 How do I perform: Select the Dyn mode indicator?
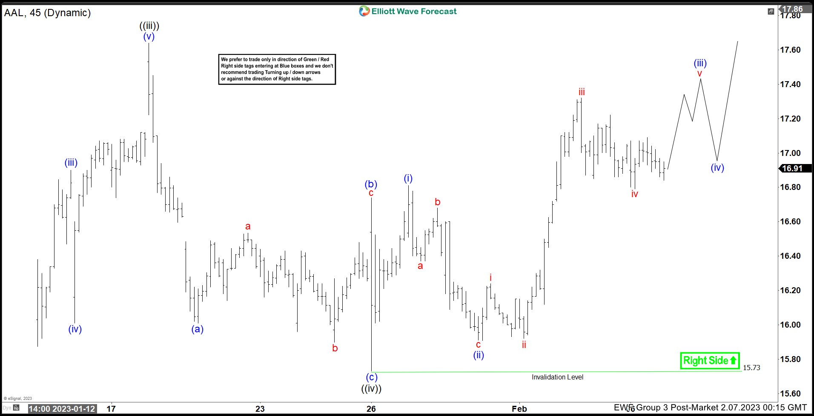[x=7, y=407]
